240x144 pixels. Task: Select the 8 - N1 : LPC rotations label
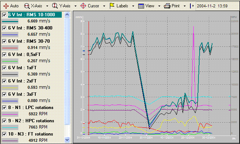(x=31, y=108)
